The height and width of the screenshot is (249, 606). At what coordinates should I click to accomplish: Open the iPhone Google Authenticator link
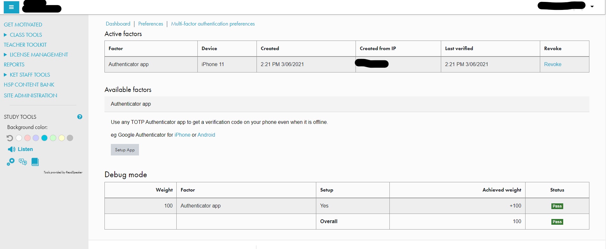182,135
